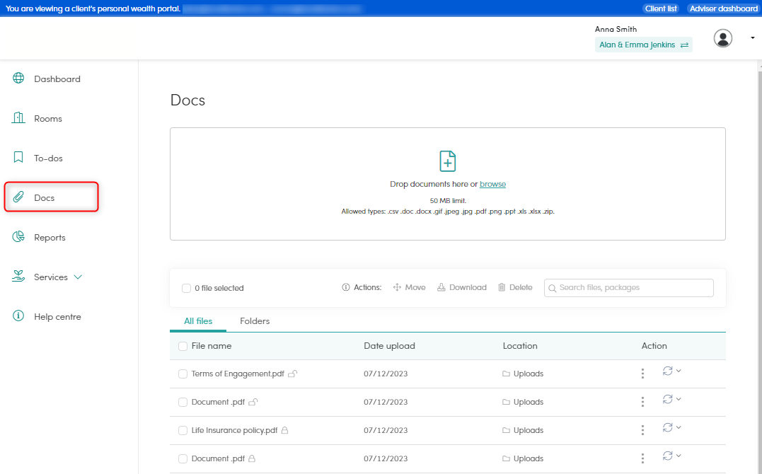
Task: Select the Terms of Engagement.pdf checkbox
Action: (183, 374)
